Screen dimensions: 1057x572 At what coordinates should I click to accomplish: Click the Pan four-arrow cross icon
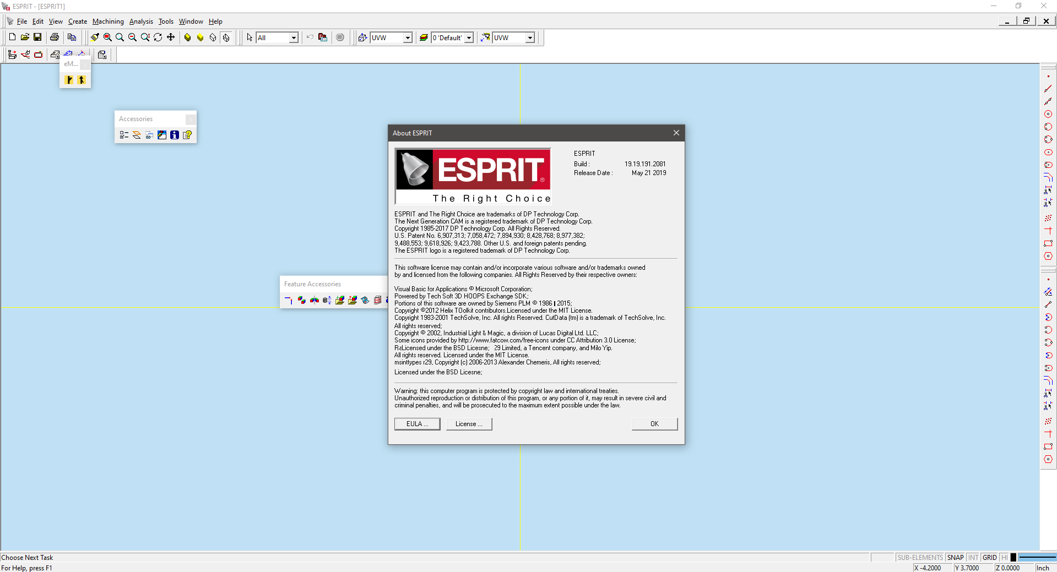[171, 37]
